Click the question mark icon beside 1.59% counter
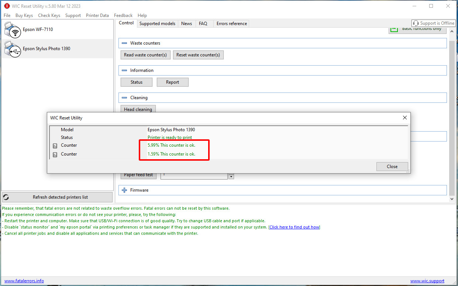This screenshot has height=286, width=458. (55, 155)
